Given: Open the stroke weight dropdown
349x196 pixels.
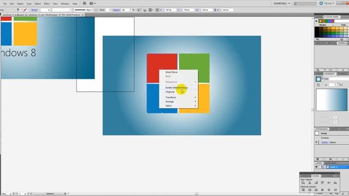Looking at the screenshot, I should [49, 10].
